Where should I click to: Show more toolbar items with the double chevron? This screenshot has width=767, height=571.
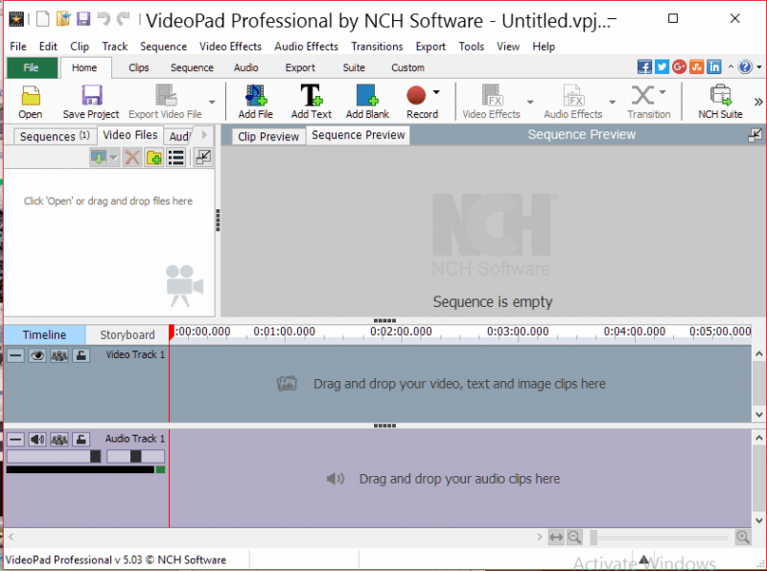pos(758,102)
